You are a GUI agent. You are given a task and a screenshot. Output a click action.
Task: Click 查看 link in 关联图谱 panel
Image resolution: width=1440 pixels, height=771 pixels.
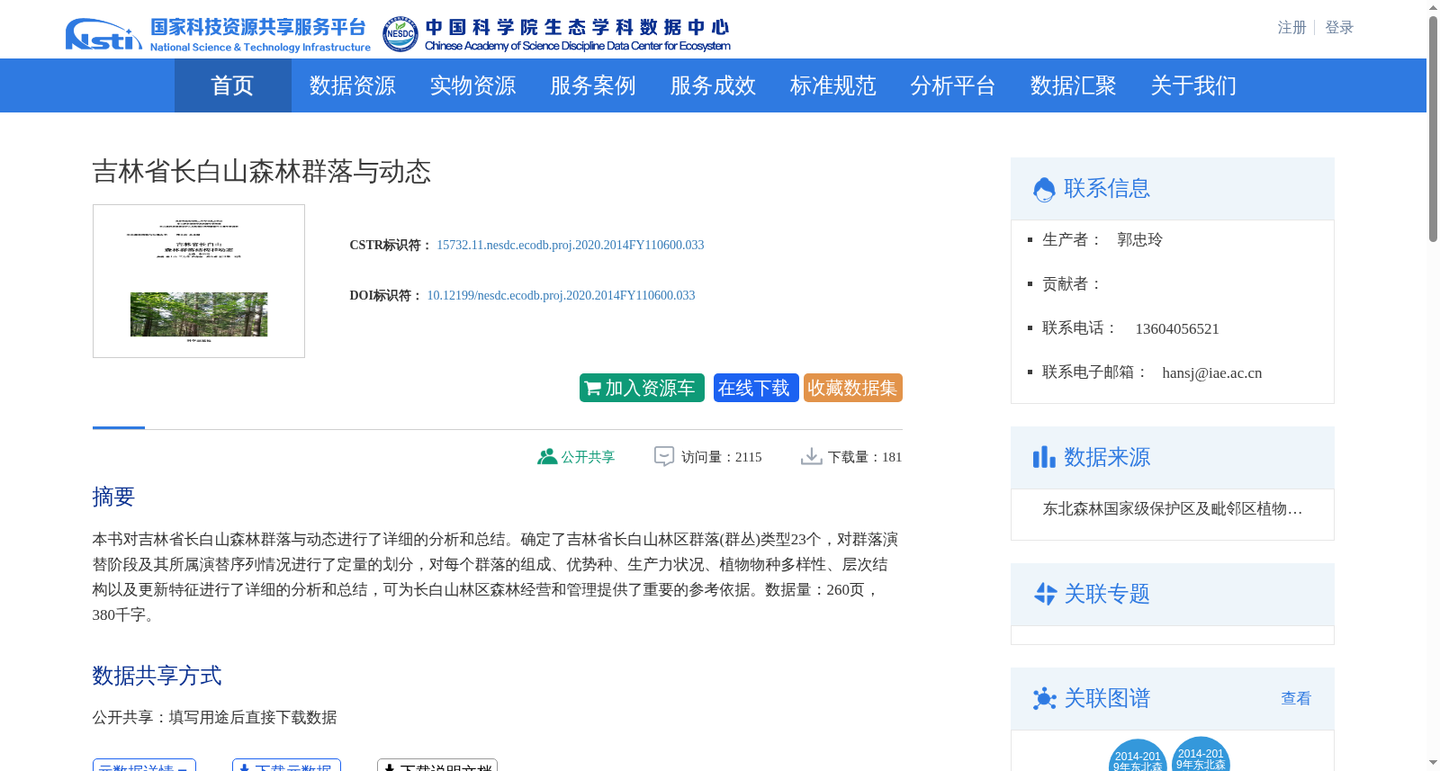coord(1296,698)
